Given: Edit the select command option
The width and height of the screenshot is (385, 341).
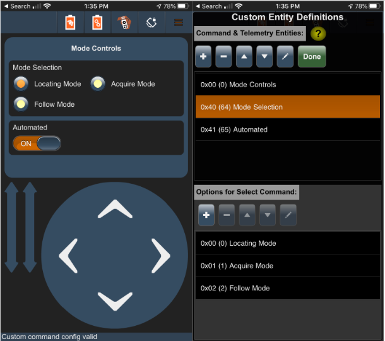Looking at the screenshot, I should (288, 215).
